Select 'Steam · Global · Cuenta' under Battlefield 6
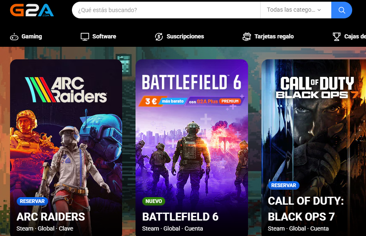 (x=172, y=228)
